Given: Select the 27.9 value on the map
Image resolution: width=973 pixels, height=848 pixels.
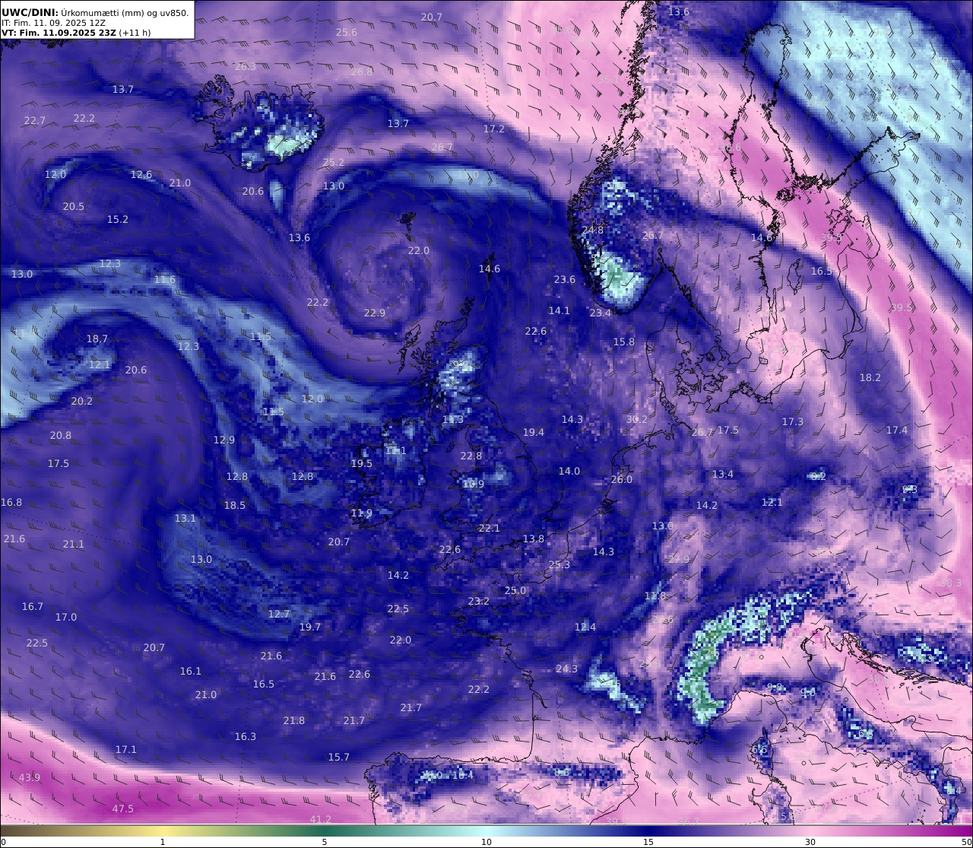Looking at the screenshot, I should click(x=679, y=559).
